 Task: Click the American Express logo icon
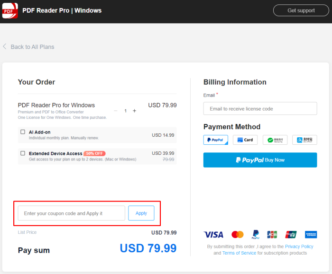(x=311, y=235)
